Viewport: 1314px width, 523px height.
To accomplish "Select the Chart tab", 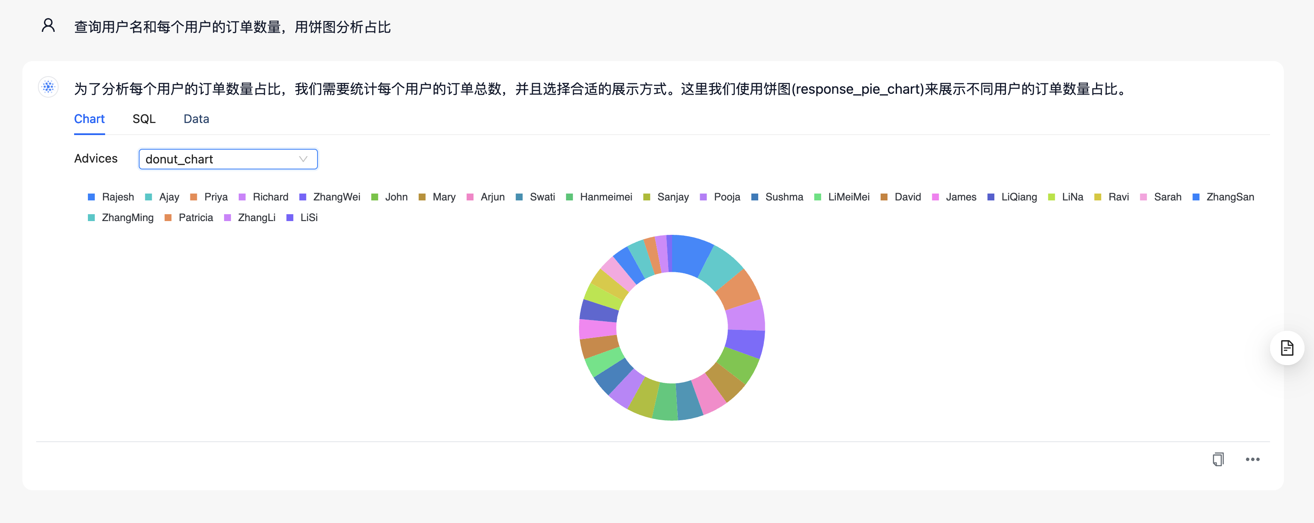I will coord(89,119).
